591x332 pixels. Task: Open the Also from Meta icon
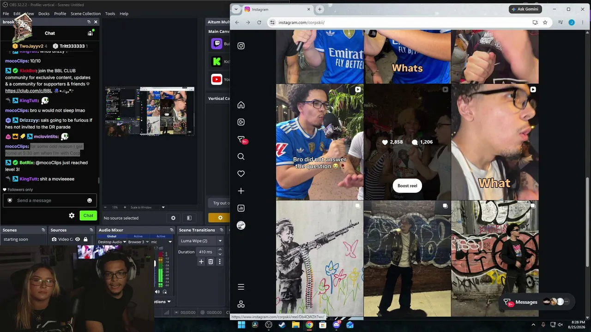pyautogui.click(x=241, y=304)
